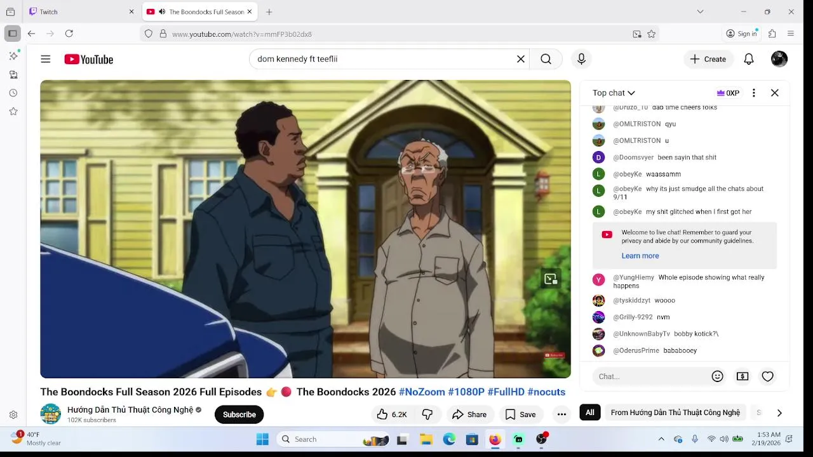
Task: Open sidebar bookmarks star icon
Action: click(13, 111)
